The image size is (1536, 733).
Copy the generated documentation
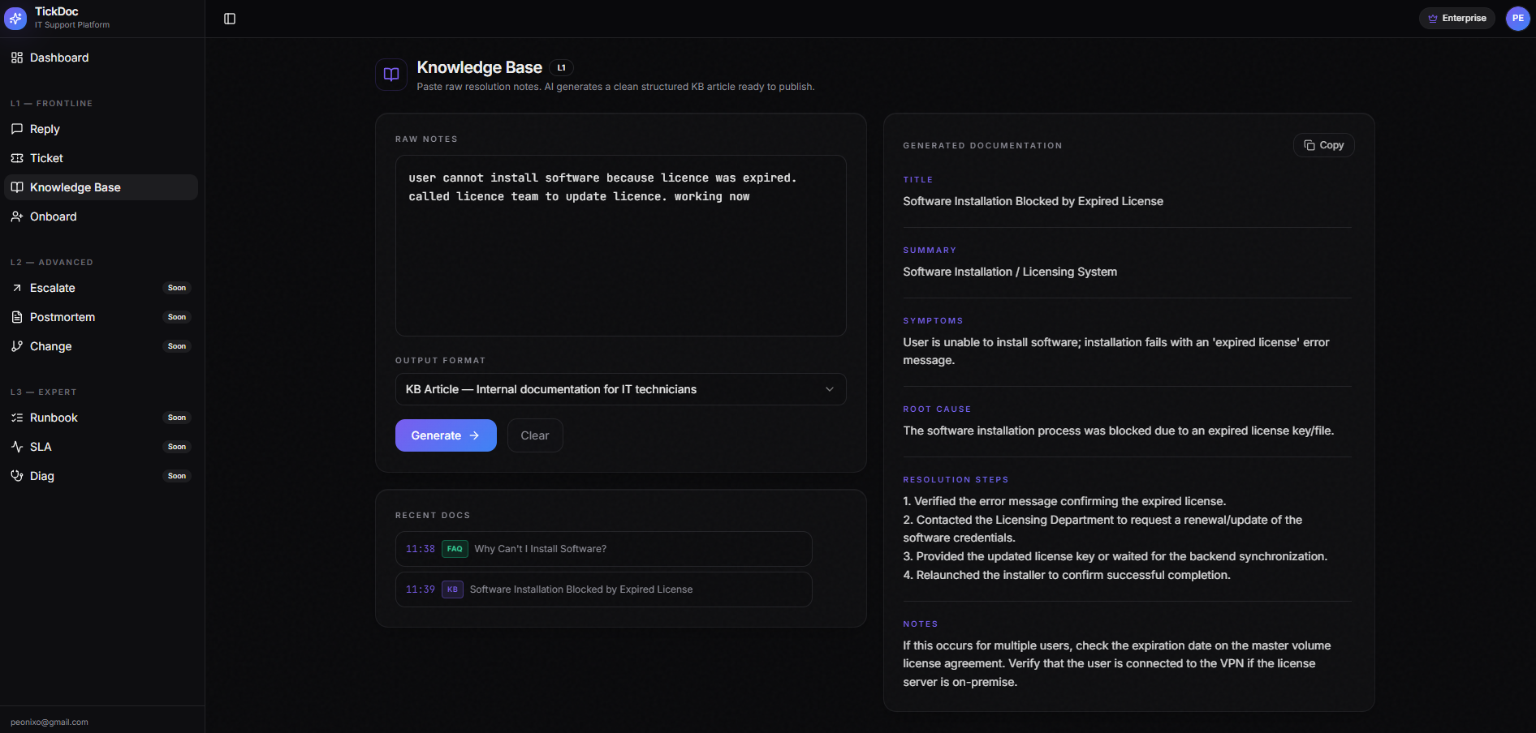click(1323, 145)
